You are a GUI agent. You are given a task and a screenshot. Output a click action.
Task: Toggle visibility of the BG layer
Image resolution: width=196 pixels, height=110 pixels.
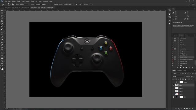point(173,97)
